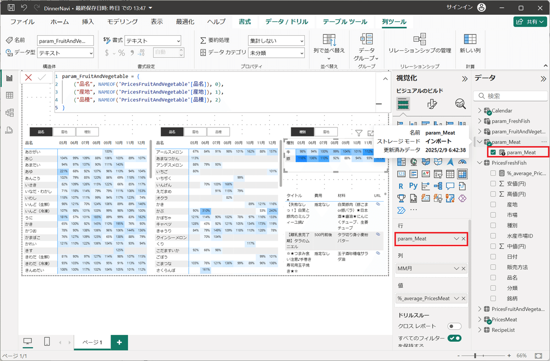The height and width of the screenshot is (361, 550).
Task: Choose the Card (123) visual
Action: 401,174
